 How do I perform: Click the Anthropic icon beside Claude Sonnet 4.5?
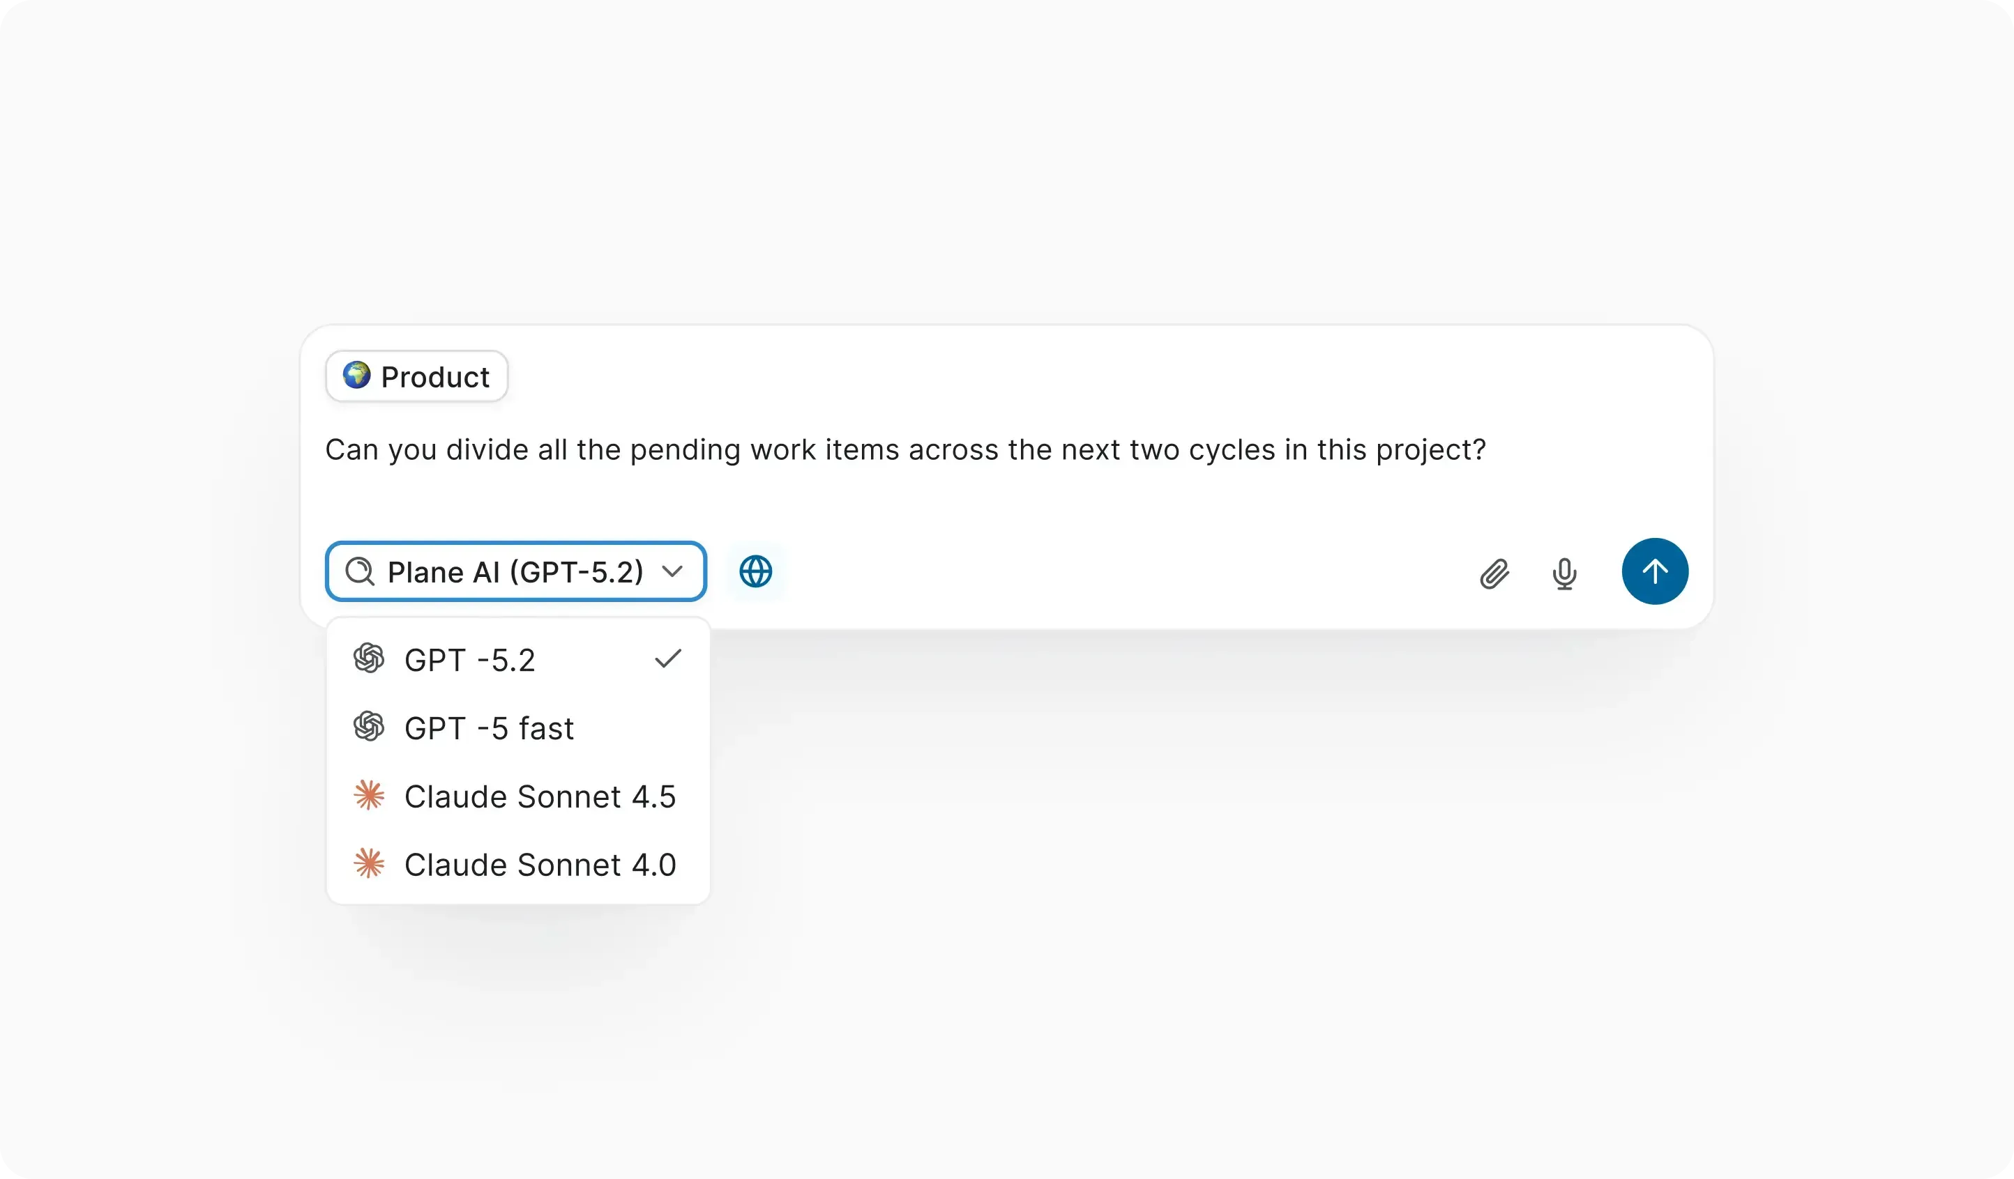coord(369,796)
